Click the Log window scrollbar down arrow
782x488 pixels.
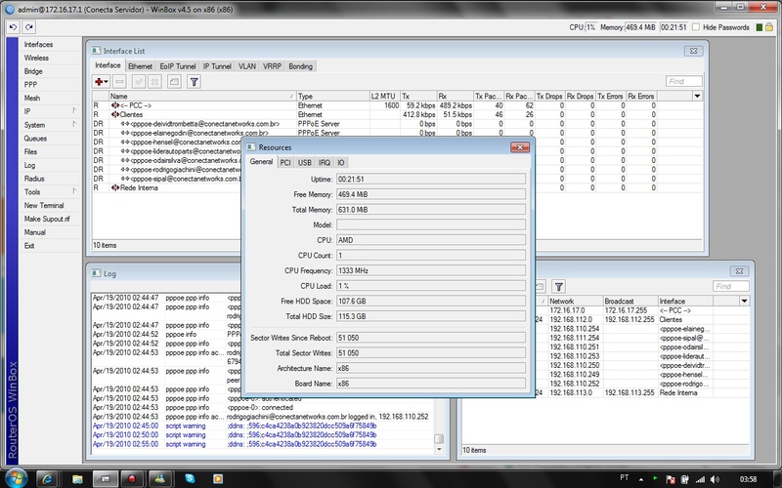(439, 449)
